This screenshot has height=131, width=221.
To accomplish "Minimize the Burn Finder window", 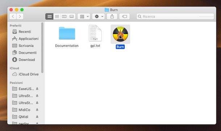I will 17,10.
